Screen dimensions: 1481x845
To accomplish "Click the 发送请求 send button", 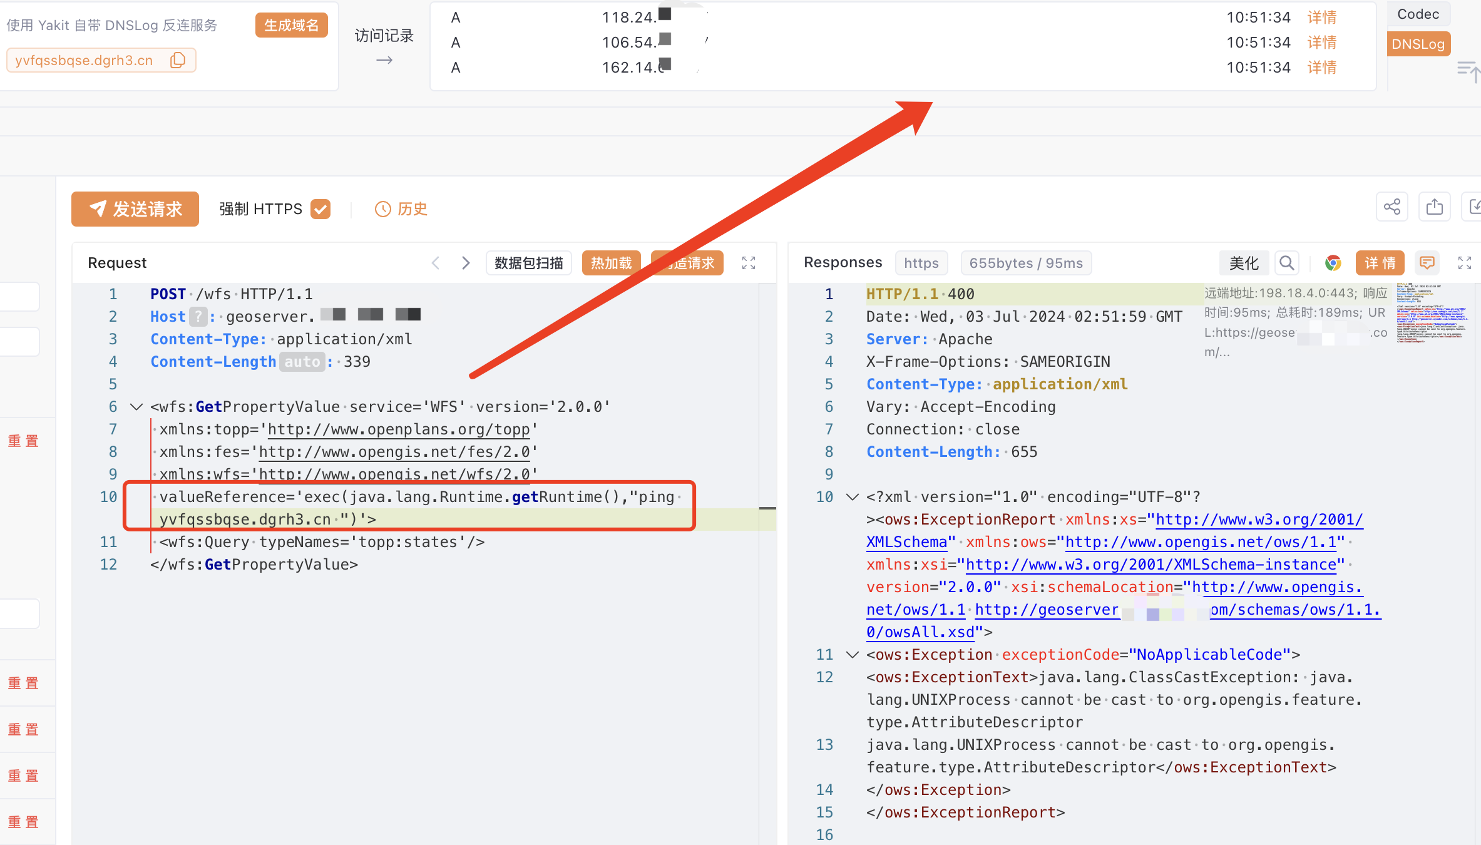I will click(135, 209).
